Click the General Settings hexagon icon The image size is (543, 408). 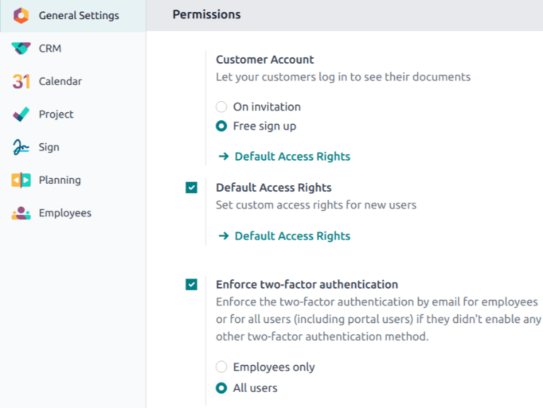click(21, 16)
